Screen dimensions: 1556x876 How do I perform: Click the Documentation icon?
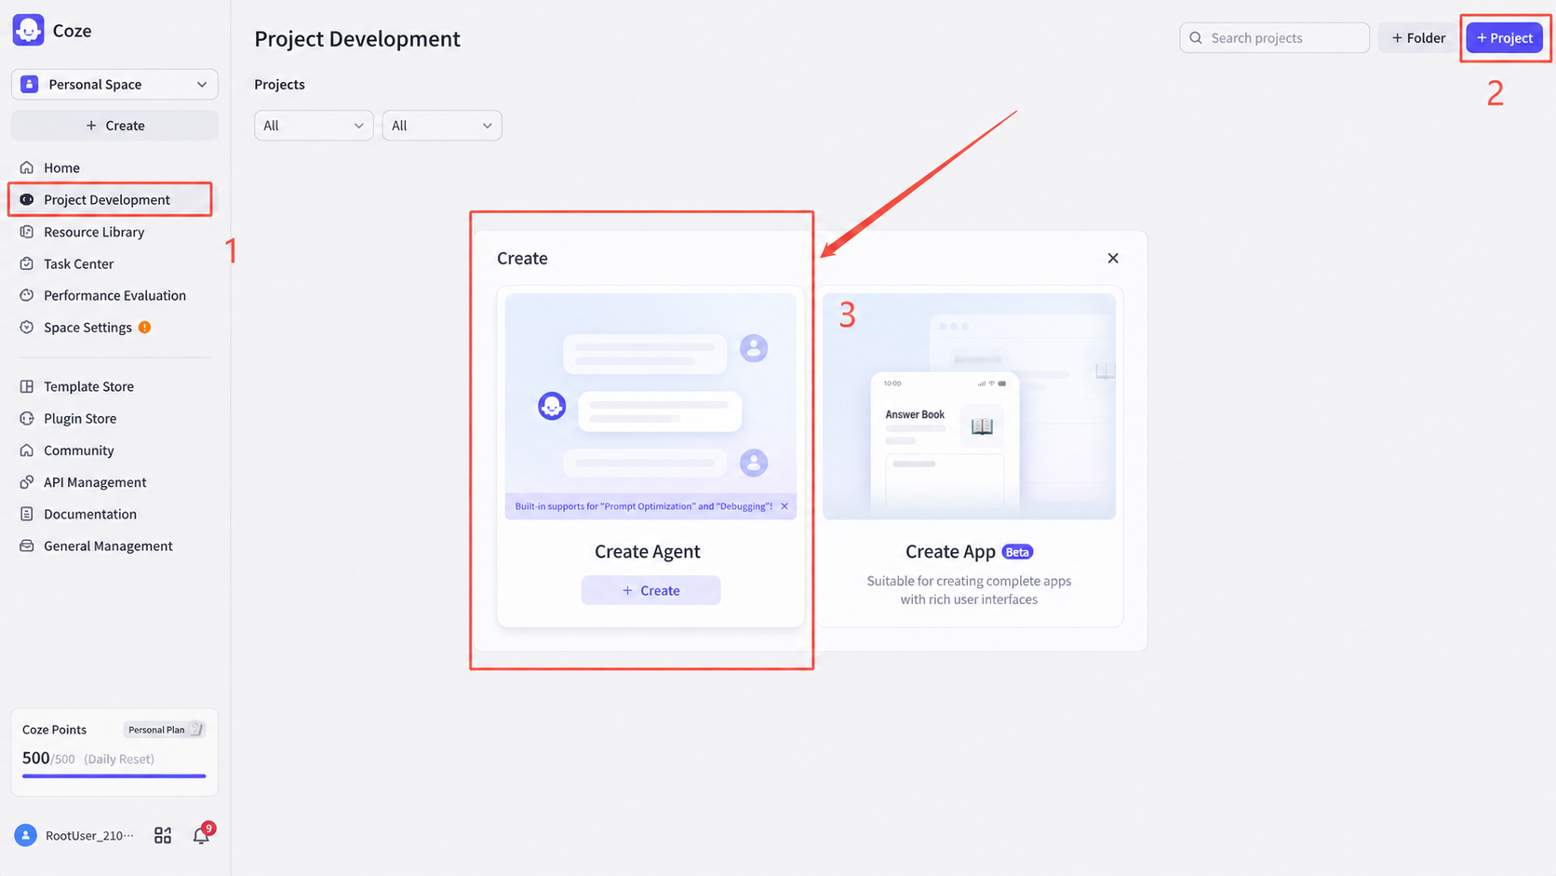point(27,514)
